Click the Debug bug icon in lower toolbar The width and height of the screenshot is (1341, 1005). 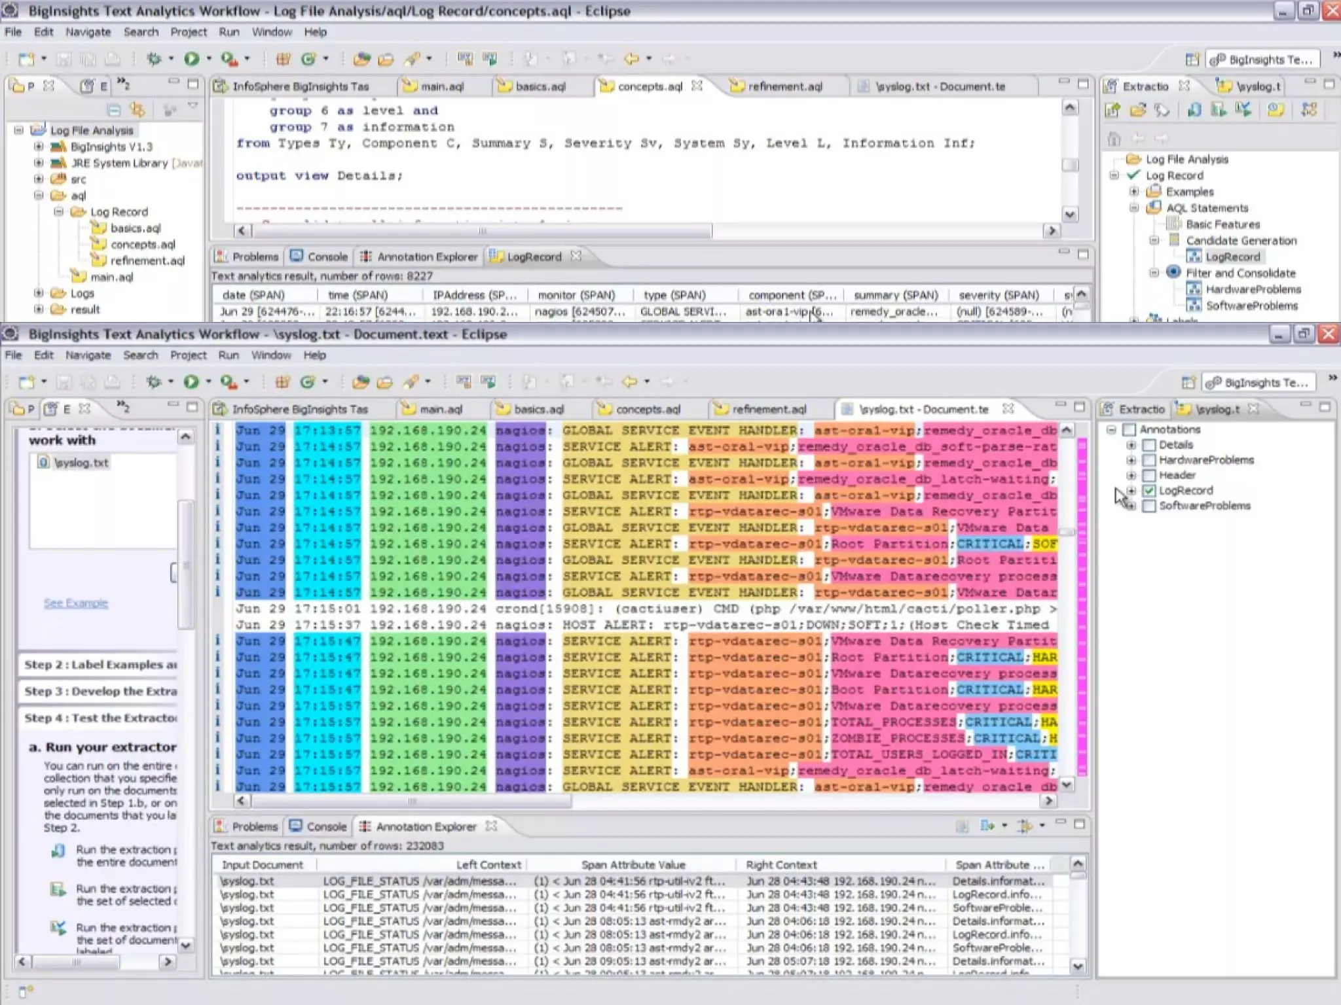(x=154, y=381)
